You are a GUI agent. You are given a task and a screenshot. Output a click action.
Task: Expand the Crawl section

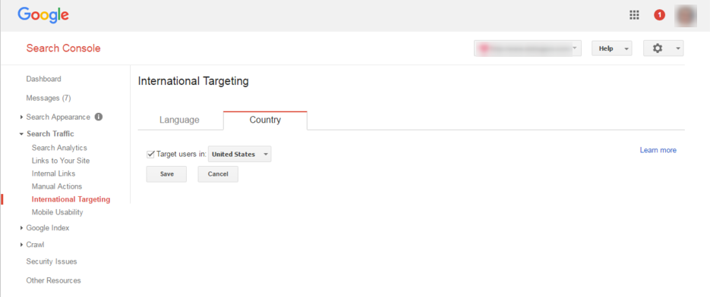point(21,245)
